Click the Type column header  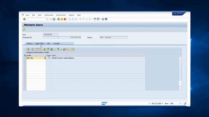pos(49,56)
